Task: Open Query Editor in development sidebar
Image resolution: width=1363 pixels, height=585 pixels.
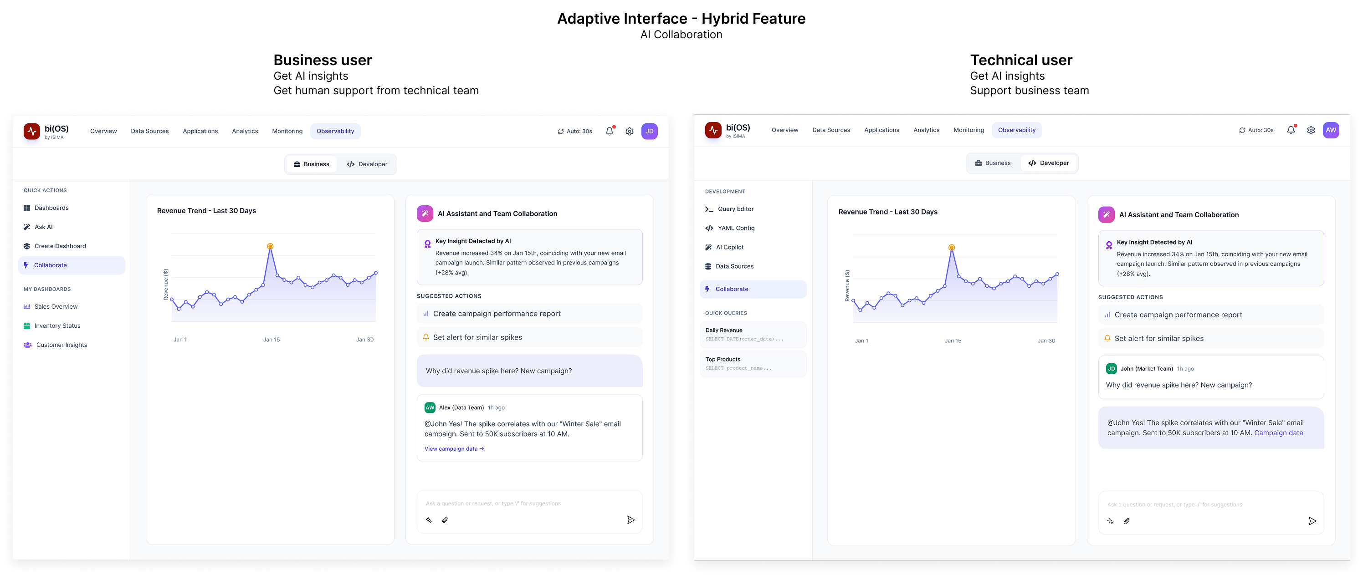Action: point(735,209)
